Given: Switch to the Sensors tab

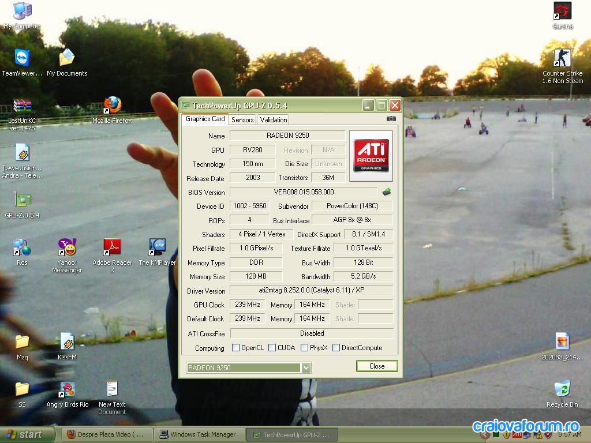Looking at the screenshot, I should pos(242,120).
